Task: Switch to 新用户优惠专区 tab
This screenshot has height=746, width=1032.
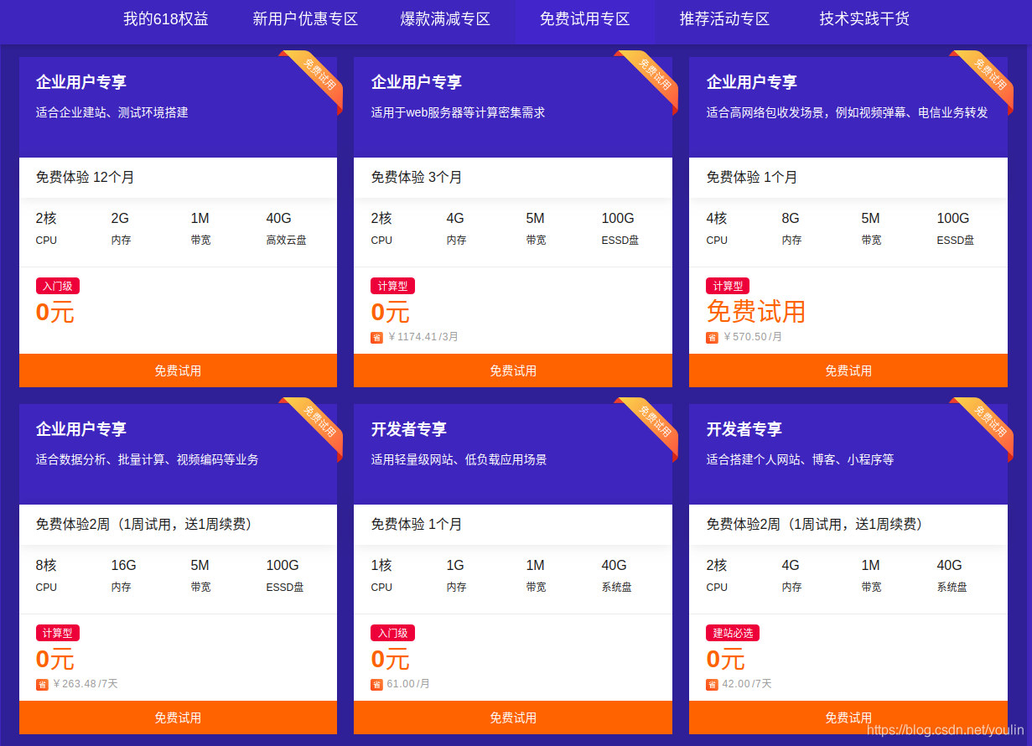Action: click(x=305, y=18)
